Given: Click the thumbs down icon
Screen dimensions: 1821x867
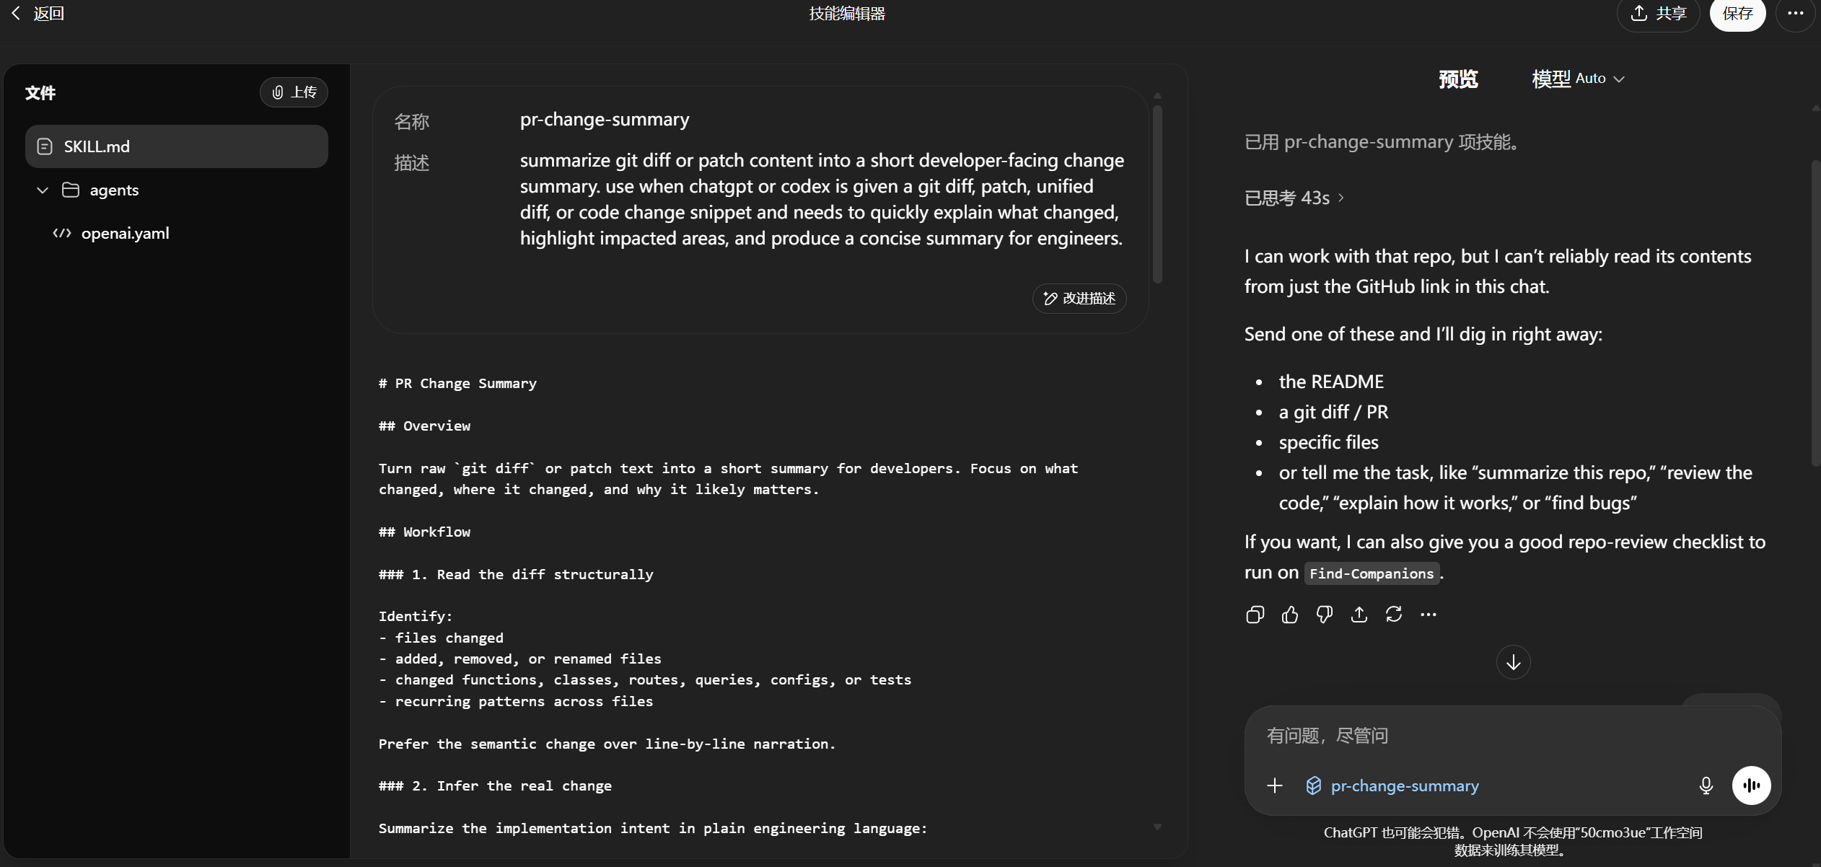Looking at the screenshot, I should coord(1324,615).
